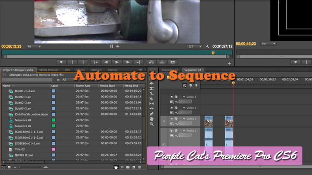Click Export Frame camera icon
Screen dimensions: 312x175
(172, 62)
